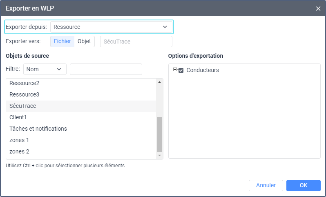The width and height of the screenshot is (326, 197).
Task: Switch export destination to Objet
Action: pyautogui.click(x=84, y=41)
